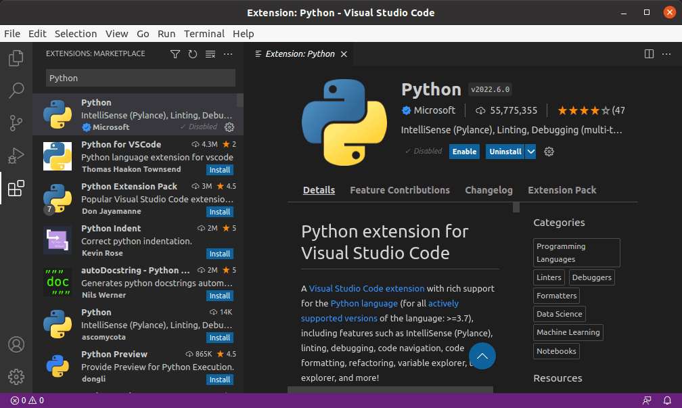Select the Data Science category tag

tap(559, 314)
